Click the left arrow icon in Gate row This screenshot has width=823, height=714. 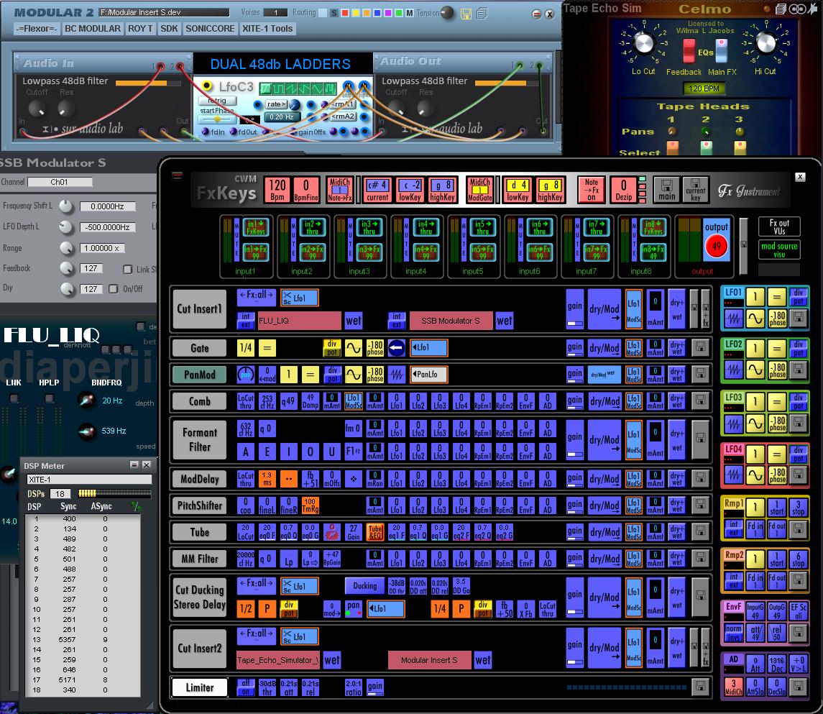(397, 348)
